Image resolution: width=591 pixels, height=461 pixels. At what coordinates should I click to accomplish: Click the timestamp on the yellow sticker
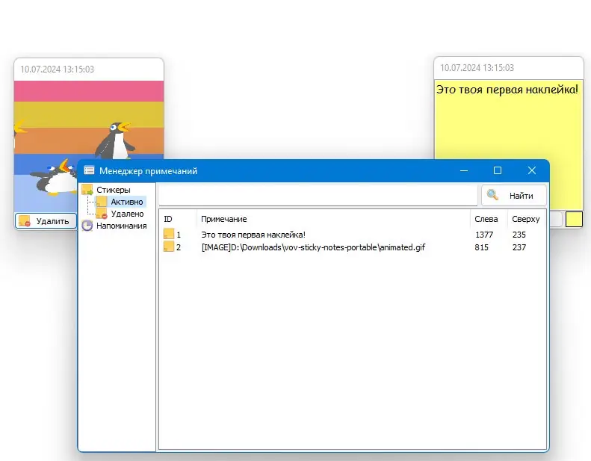point(477,68)
